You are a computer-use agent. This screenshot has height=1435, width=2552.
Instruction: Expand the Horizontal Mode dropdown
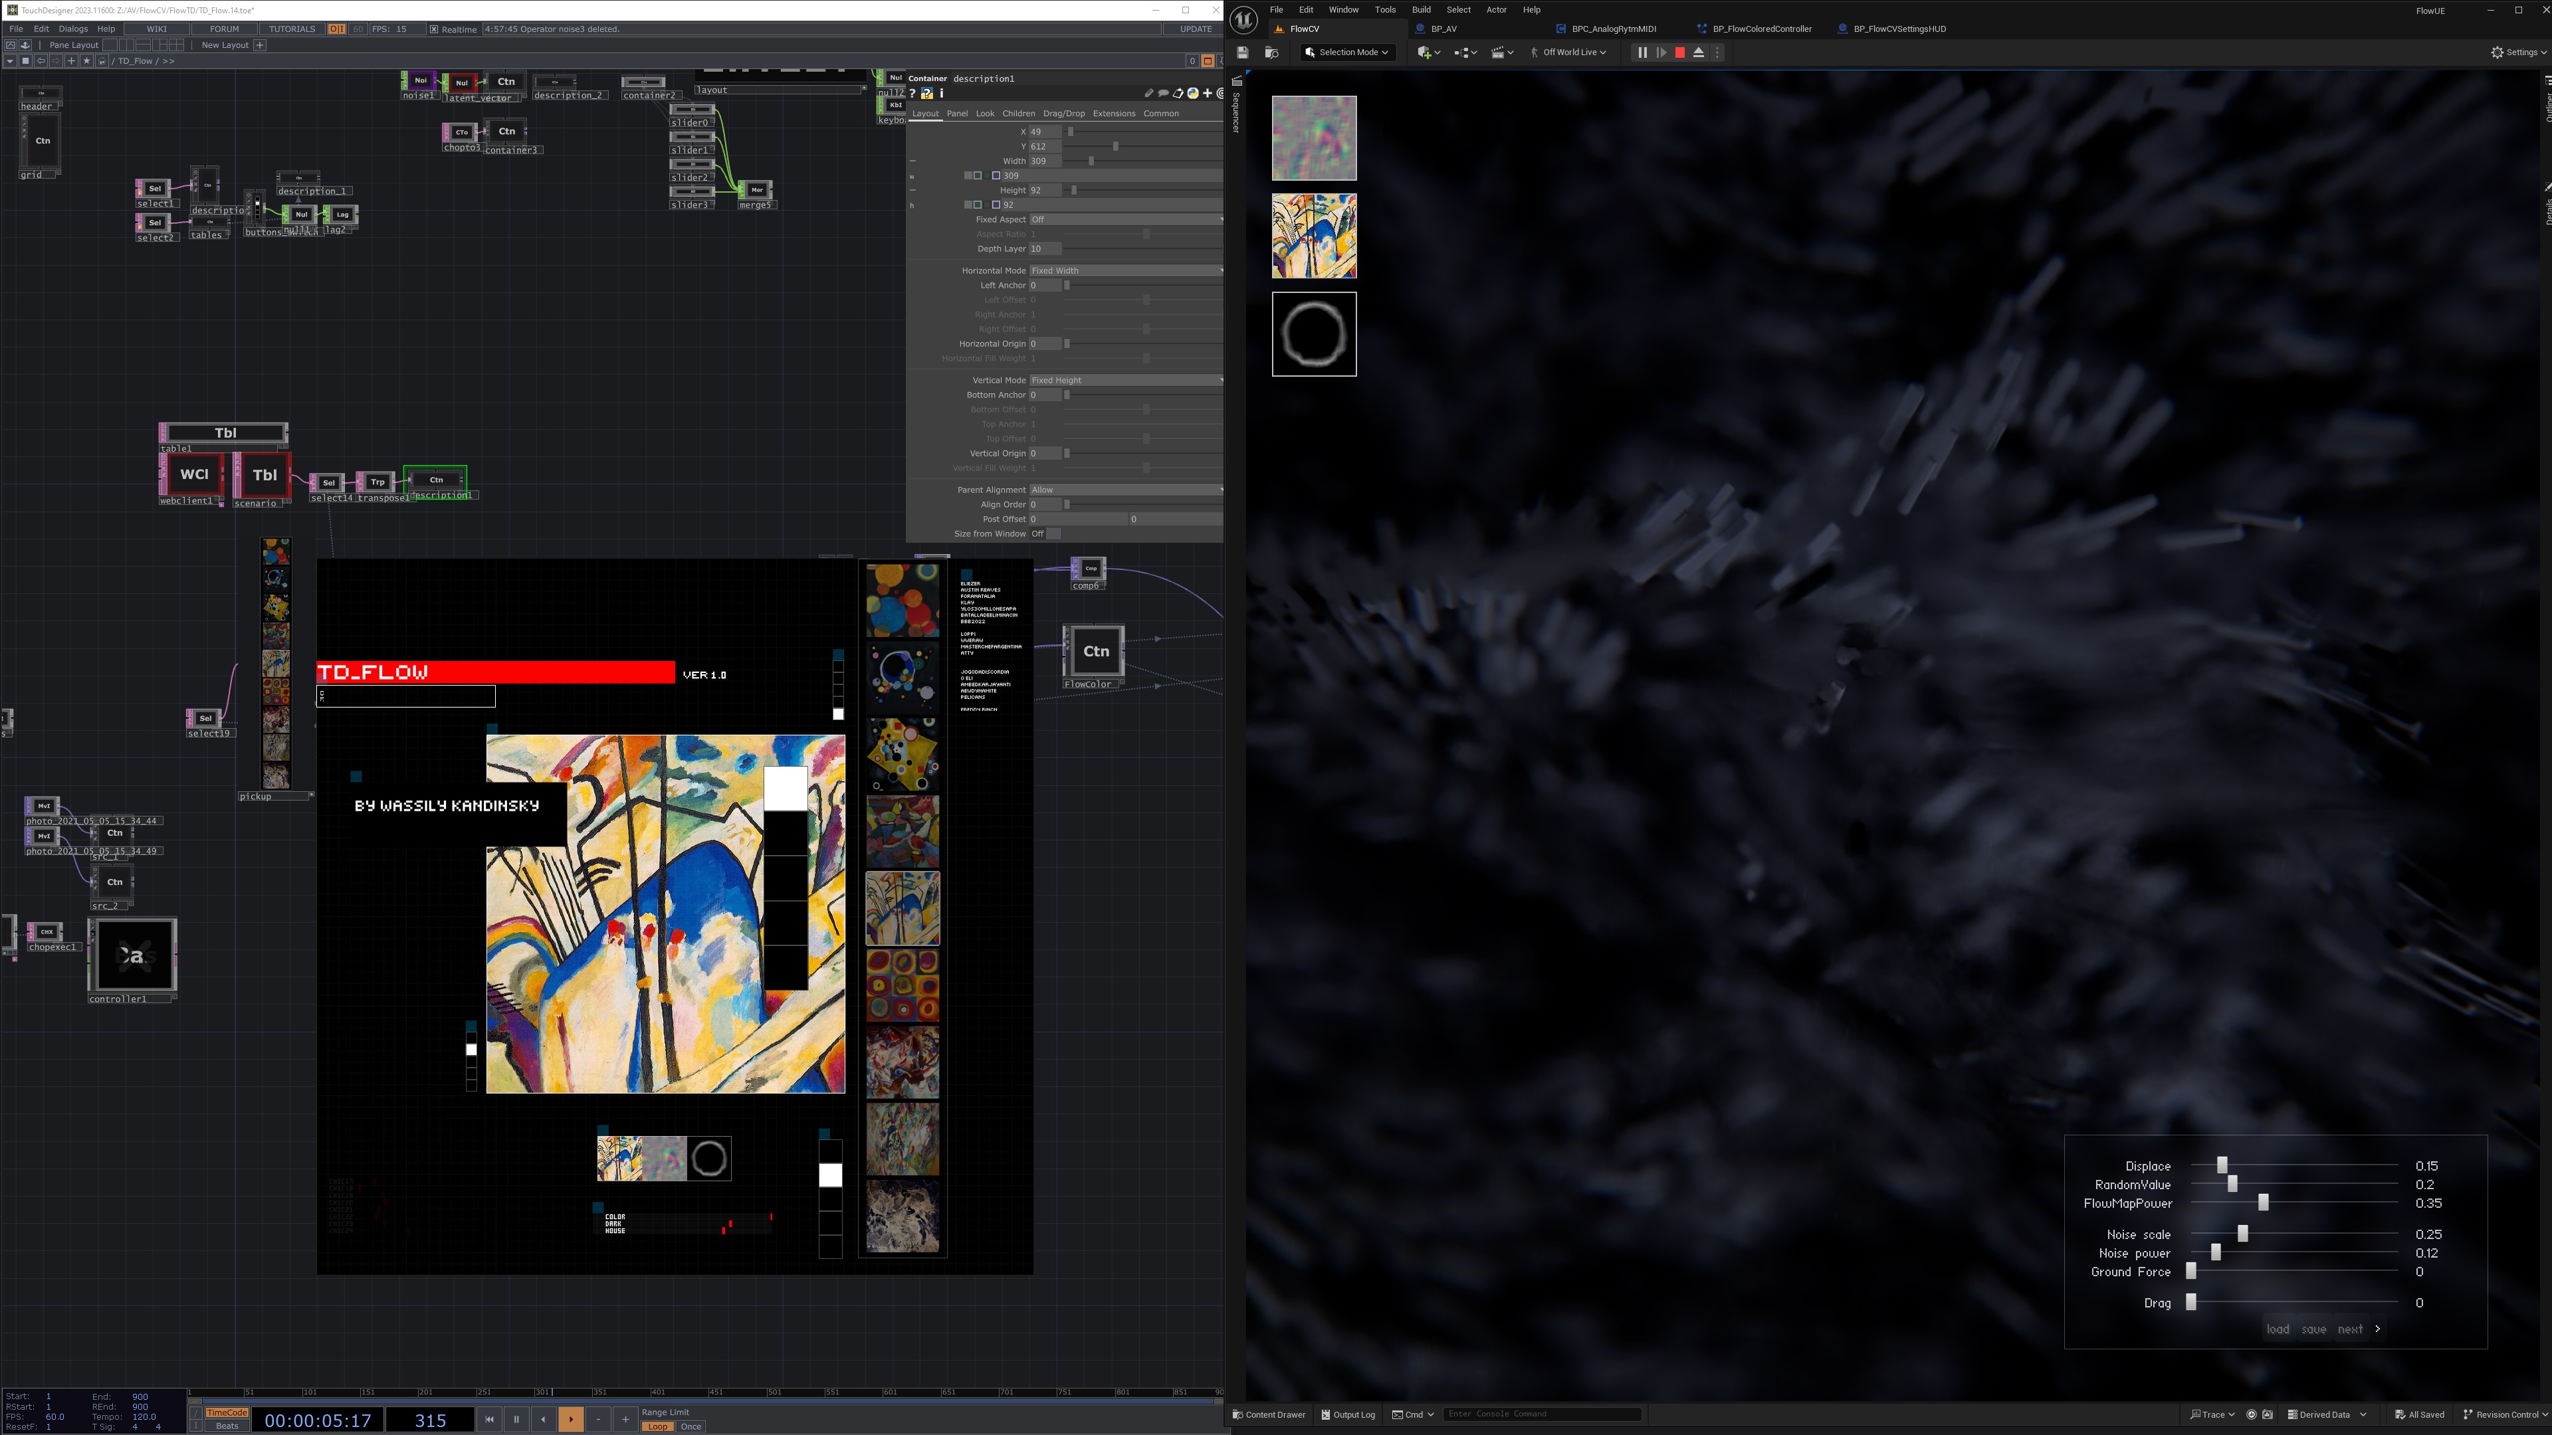pos(1125,270)
